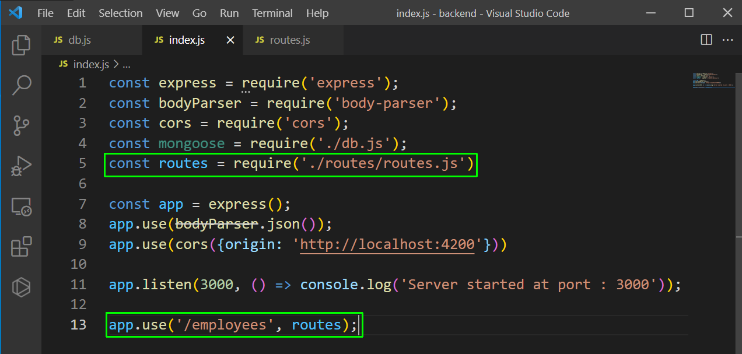Click index.js in the breadcrumb
This screenshot has height=354, width=742.
pos(91,64)
